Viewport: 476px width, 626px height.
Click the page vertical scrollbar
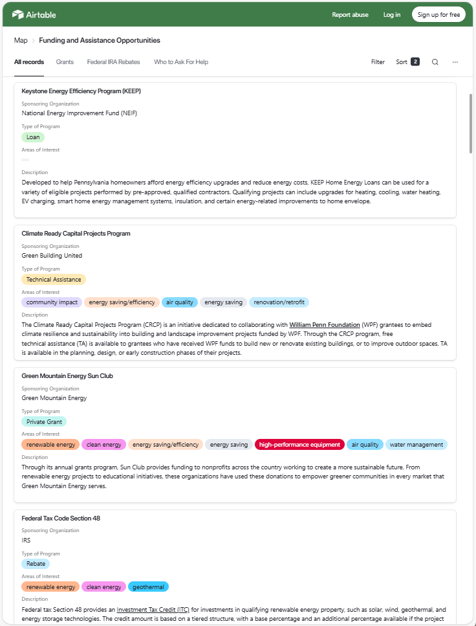[x=471, y=123]
